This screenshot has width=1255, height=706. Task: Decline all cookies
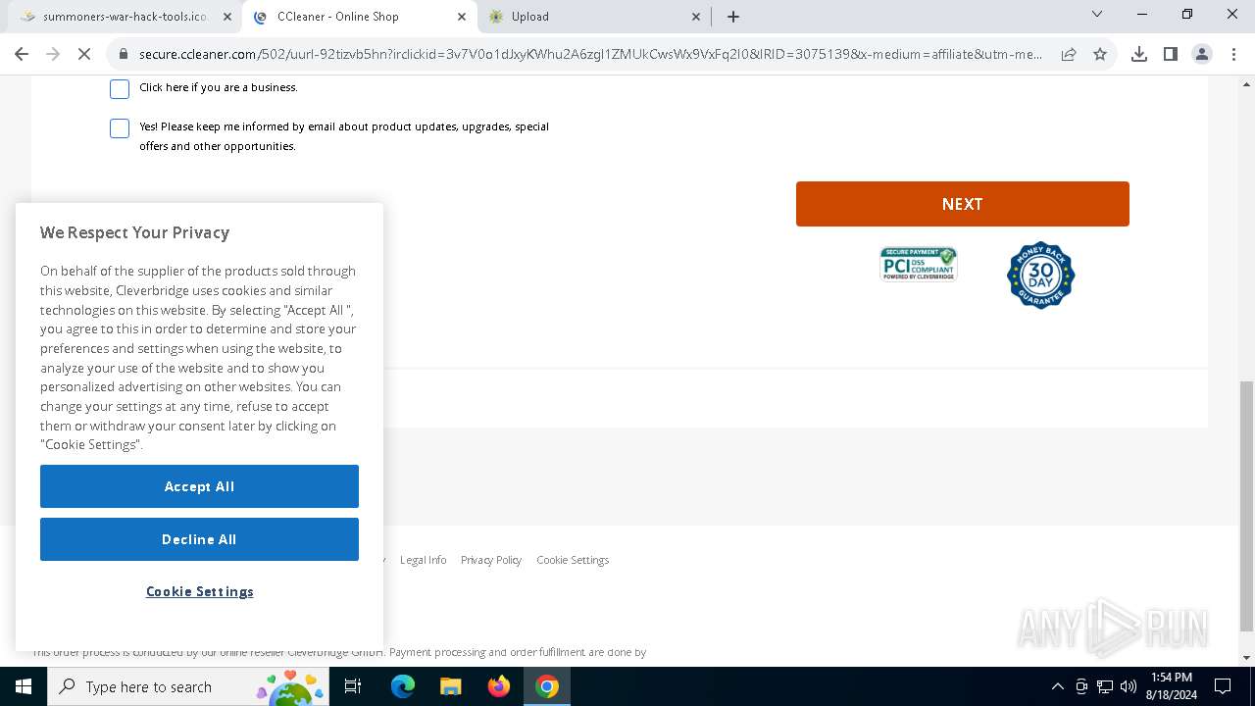coord(199,539)
